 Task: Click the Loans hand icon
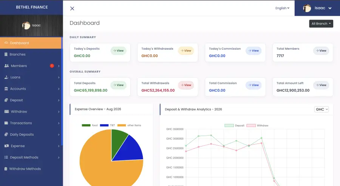tap(6, 77)
